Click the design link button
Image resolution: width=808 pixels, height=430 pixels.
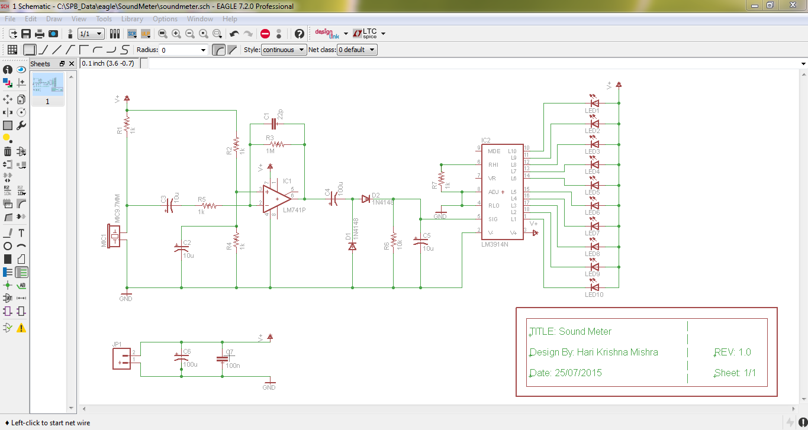tap(327, 34)
